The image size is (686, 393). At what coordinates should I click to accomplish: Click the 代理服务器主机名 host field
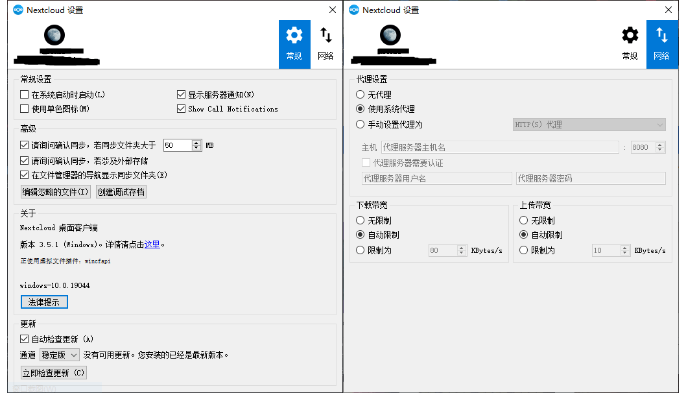click(x=500, y=147)
